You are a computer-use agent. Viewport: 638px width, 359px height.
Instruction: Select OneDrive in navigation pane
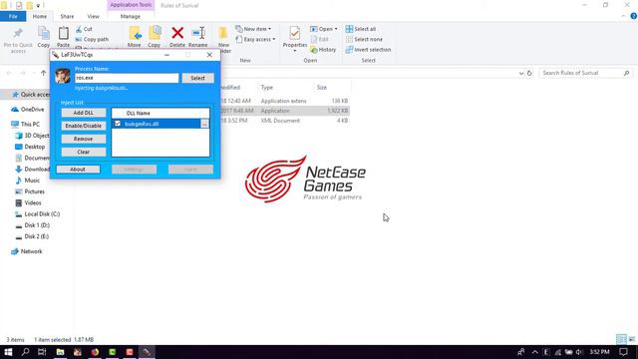(x=28, y=110)
